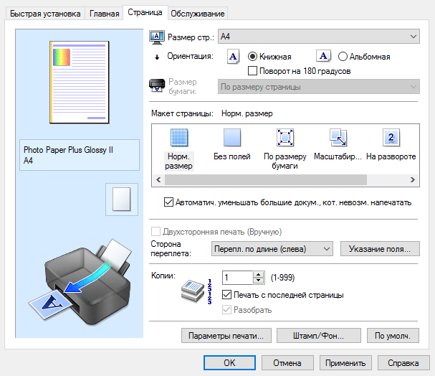This screenshot has height=376, width=435.
Task: Click the Ориентация: label
Action: [191, 56]
